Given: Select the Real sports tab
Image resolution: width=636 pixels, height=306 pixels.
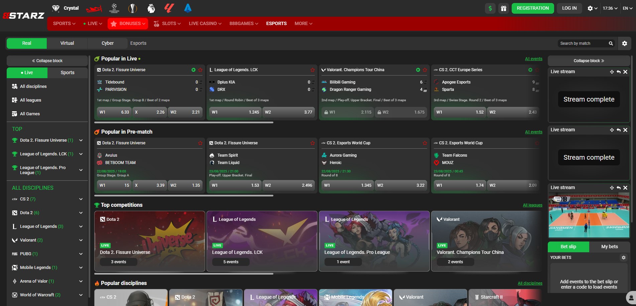Looking at the screenshot, I should 27,43.
